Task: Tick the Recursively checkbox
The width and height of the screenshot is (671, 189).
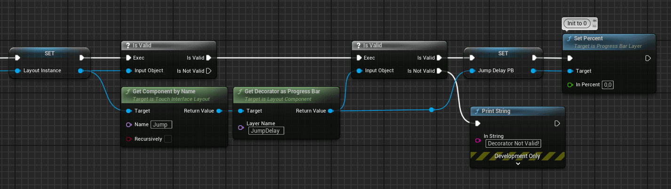Action: click(168, 139)
